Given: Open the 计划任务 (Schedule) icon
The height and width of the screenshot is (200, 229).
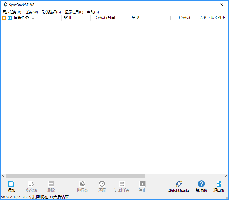Looking at the screenshot, I should [x=122, y=184].
